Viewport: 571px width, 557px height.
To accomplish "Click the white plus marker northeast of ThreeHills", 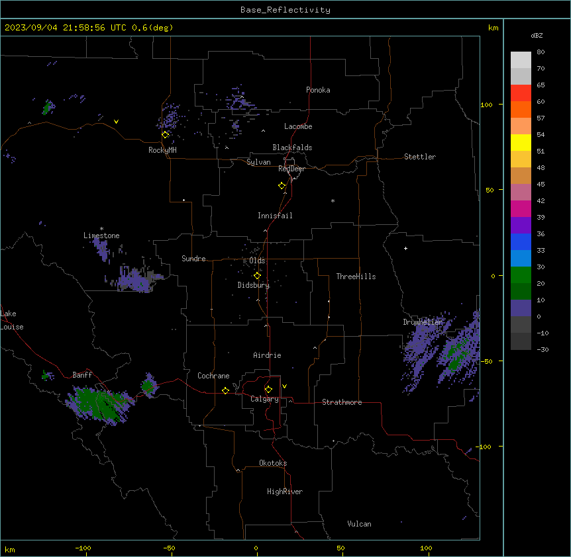I will pos(405,248).
